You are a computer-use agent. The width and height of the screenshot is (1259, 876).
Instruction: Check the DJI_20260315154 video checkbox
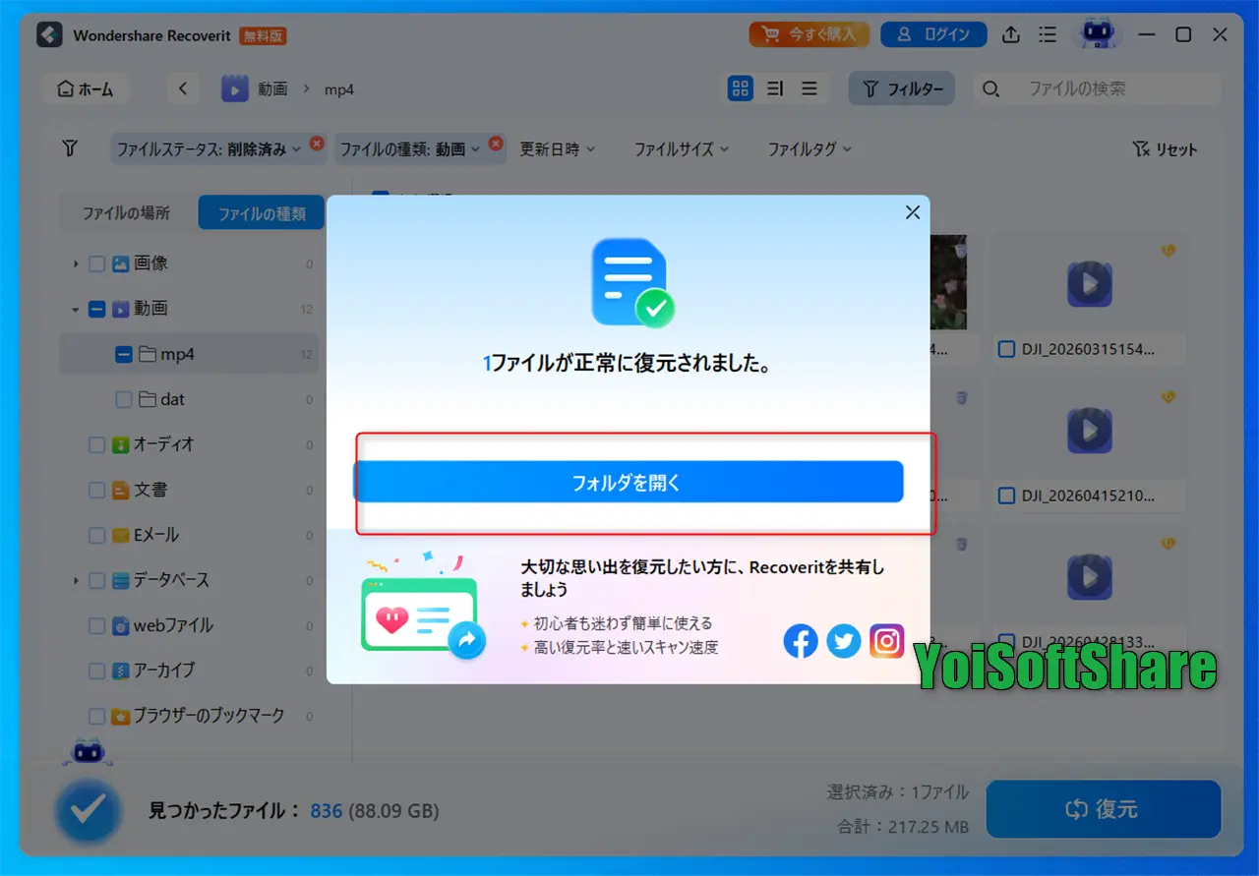tap(1005, 348)
